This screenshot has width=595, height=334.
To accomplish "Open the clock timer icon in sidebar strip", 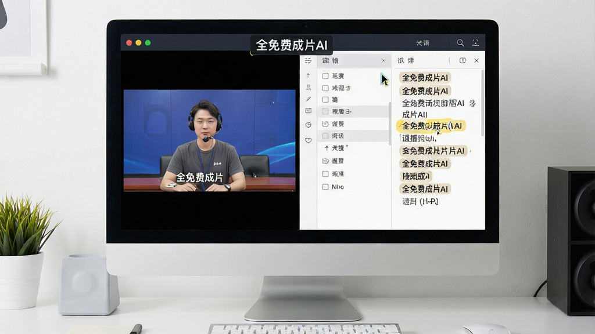I will coord(308,125).
